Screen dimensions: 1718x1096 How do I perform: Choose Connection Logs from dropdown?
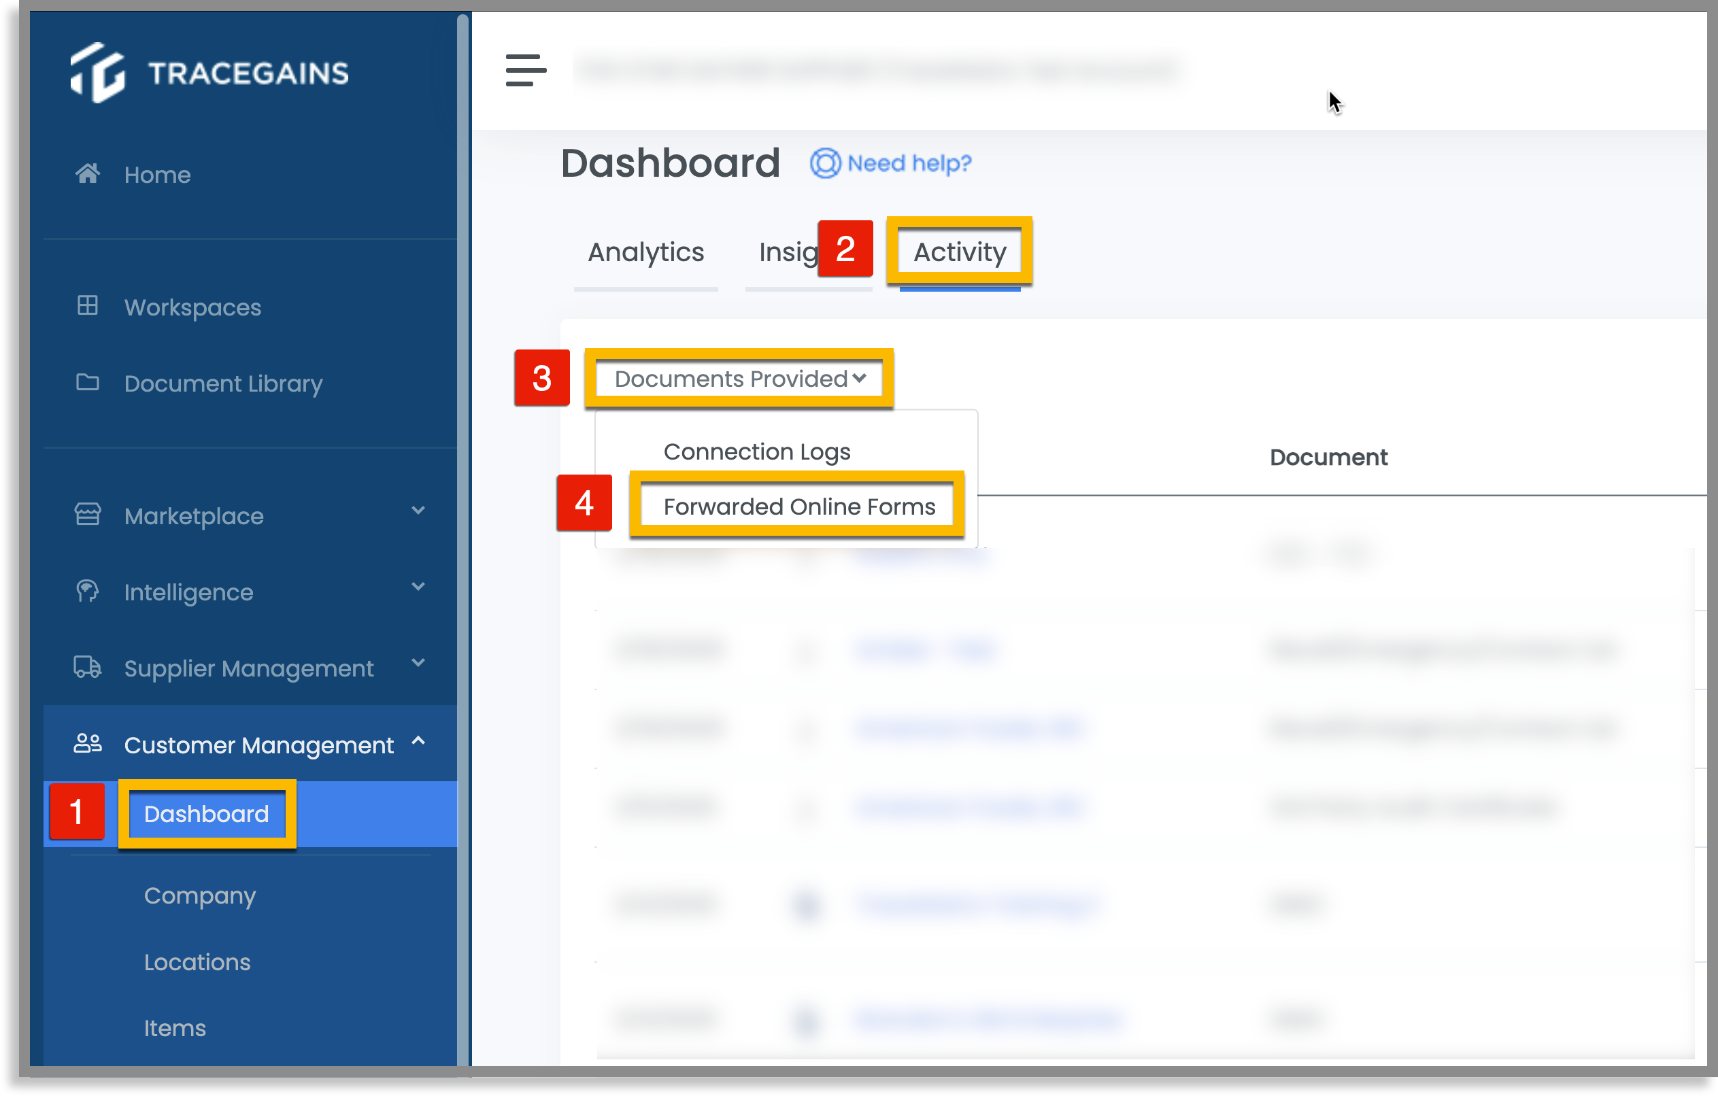(757, 451)
